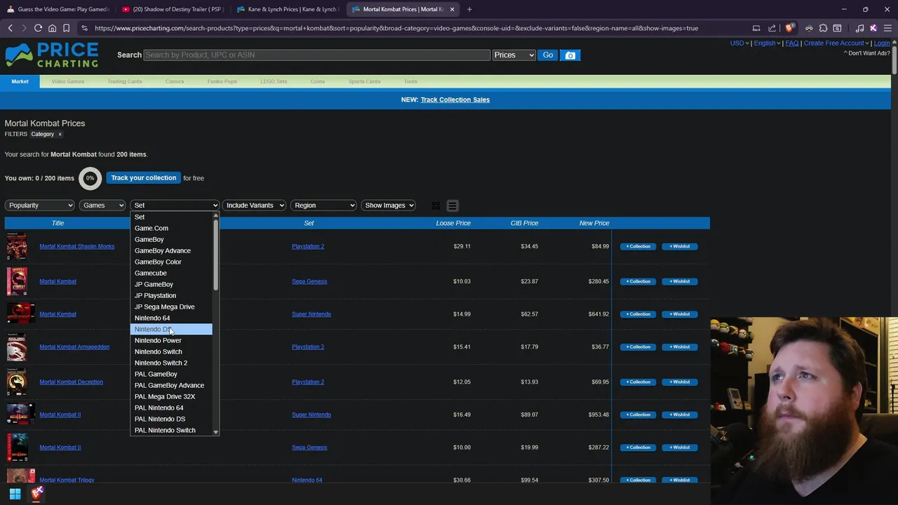Click the music note media icon
Viewport: 898px width, 505px height.
point(859,28)
